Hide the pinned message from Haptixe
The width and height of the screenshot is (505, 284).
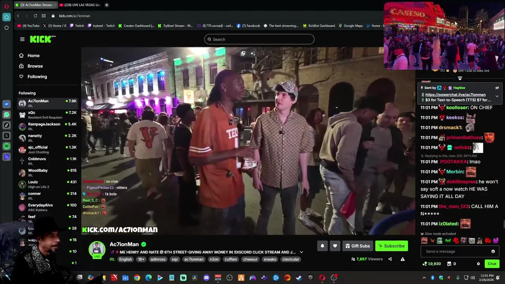tap(497, 88)
